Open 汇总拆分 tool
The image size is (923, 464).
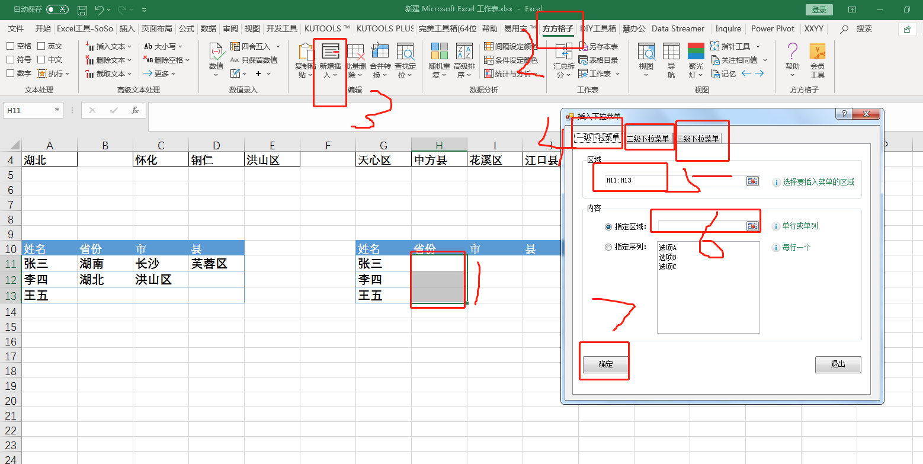[563, 61]
